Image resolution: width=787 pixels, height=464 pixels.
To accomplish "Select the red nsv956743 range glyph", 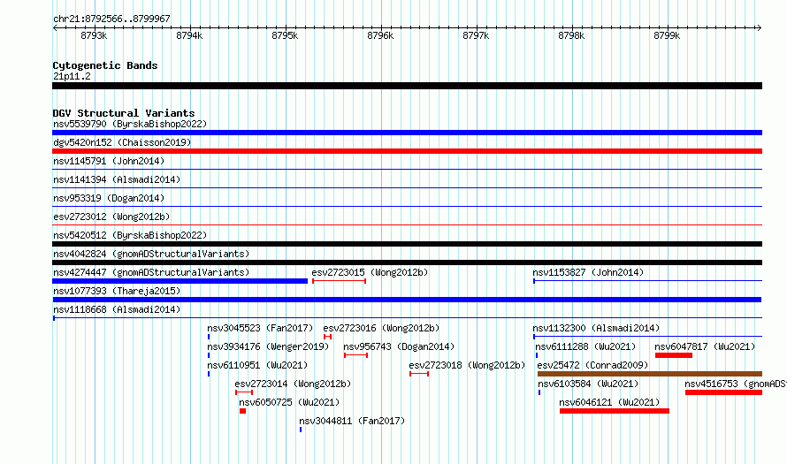I will (x=355, y=355).
